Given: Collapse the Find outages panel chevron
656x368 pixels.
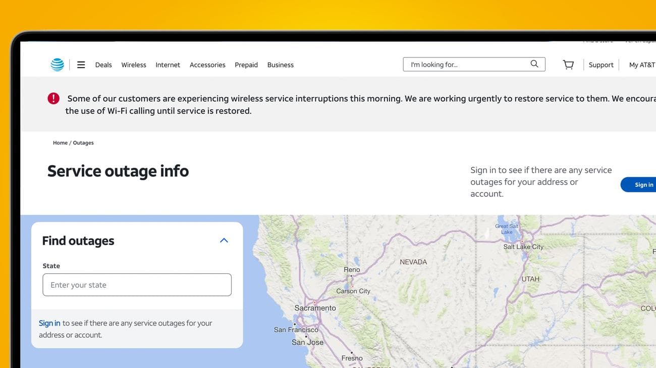Looking at the screenshot, I should (224, 241).
